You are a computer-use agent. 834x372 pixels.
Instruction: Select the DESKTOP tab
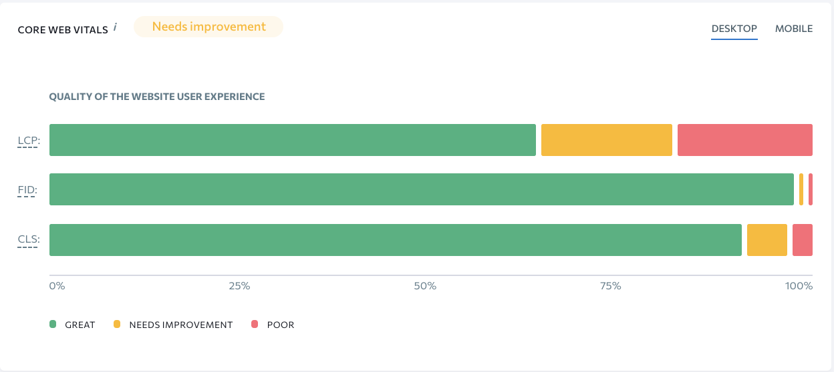(734, 29)
